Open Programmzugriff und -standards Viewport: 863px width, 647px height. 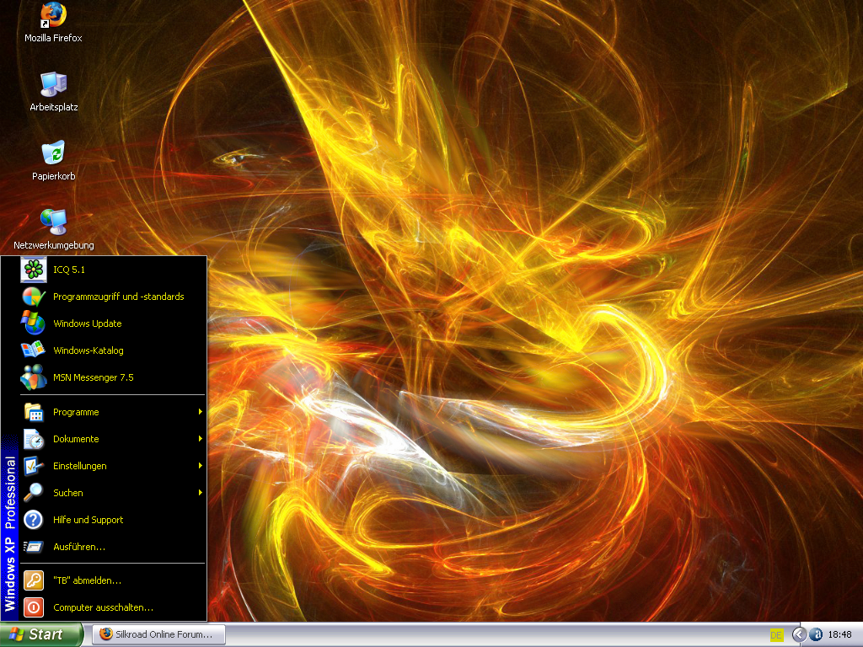click(x=118, y=297)
